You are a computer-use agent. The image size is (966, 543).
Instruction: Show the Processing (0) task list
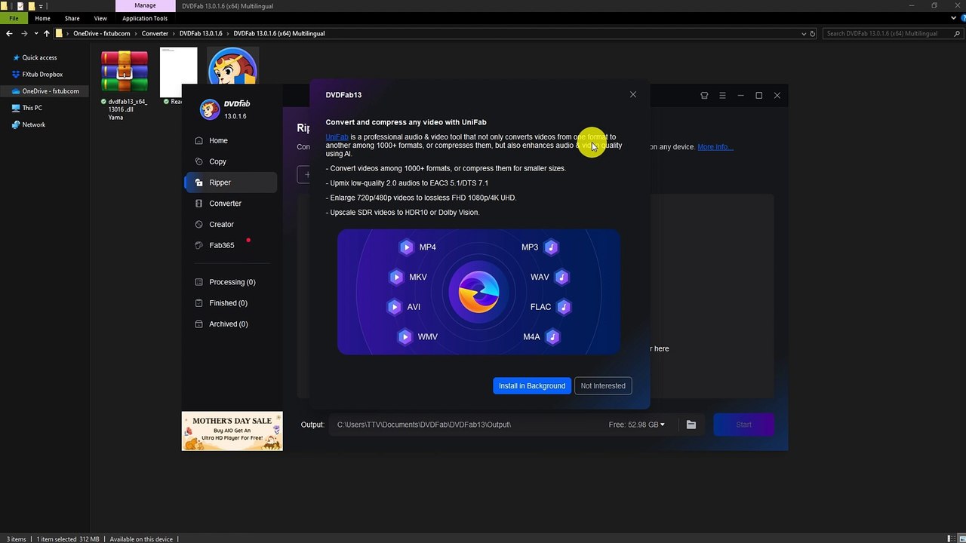[232, 282]
